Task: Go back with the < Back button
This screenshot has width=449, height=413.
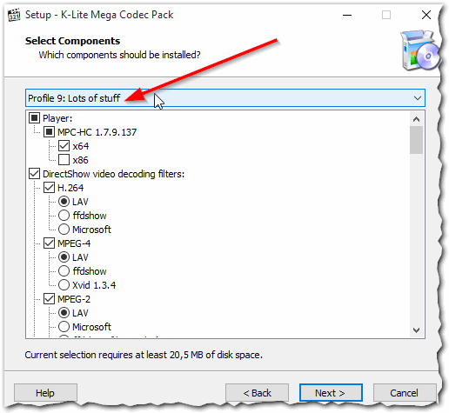Action: [x=257, y=393]
